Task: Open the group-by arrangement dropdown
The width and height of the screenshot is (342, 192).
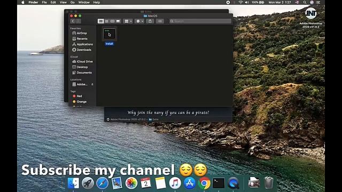Action: click(128, 21)
